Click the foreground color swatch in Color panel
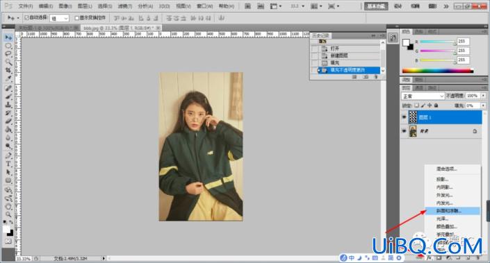Viewport: 490px width, 263px height. point(407,42)
